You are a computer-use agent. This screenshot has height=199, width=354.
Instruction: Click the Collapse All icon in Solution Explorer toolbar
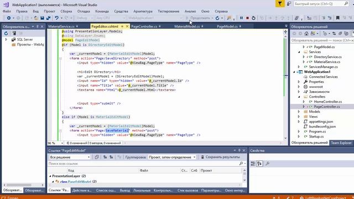(340, 34)
